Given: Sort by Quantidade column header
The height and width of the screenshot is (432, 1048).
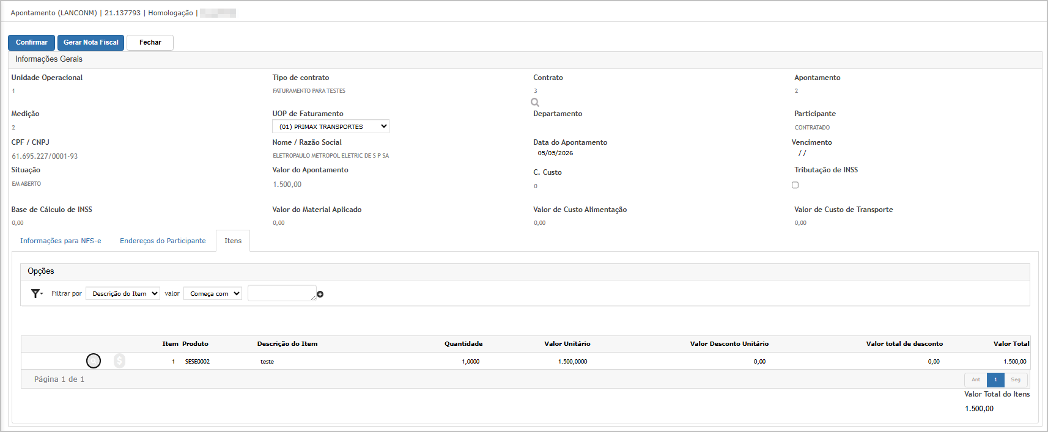Looking at the screenshot, I should tap(463, 344).
